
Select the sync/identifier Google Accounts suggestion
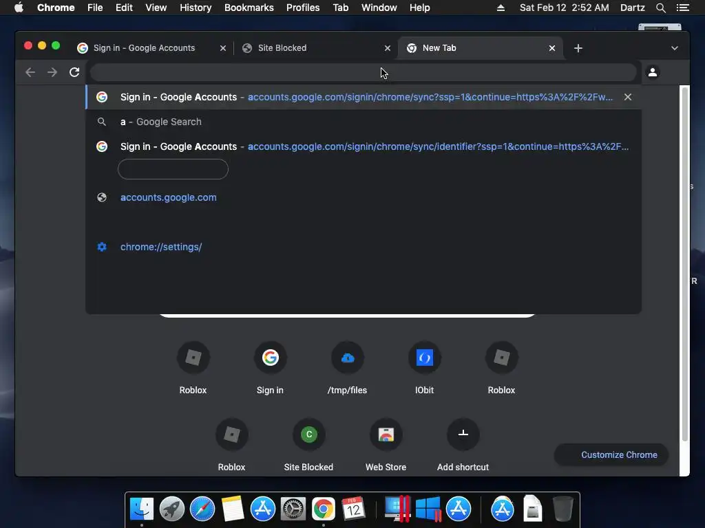click(x=364, y=146)
